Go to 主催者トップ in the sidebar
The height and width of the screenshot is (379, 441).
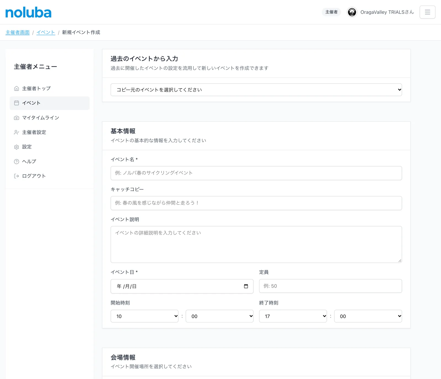tap(50, 88)
